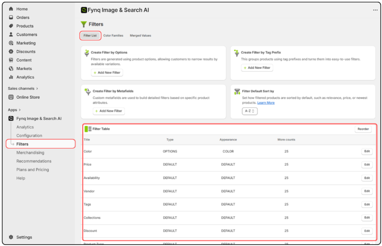Image resolution: width=382 pixels, height=246 pixels.
Task: Click the Reorder button in Filter Table
Action: [x=363, y=129]
